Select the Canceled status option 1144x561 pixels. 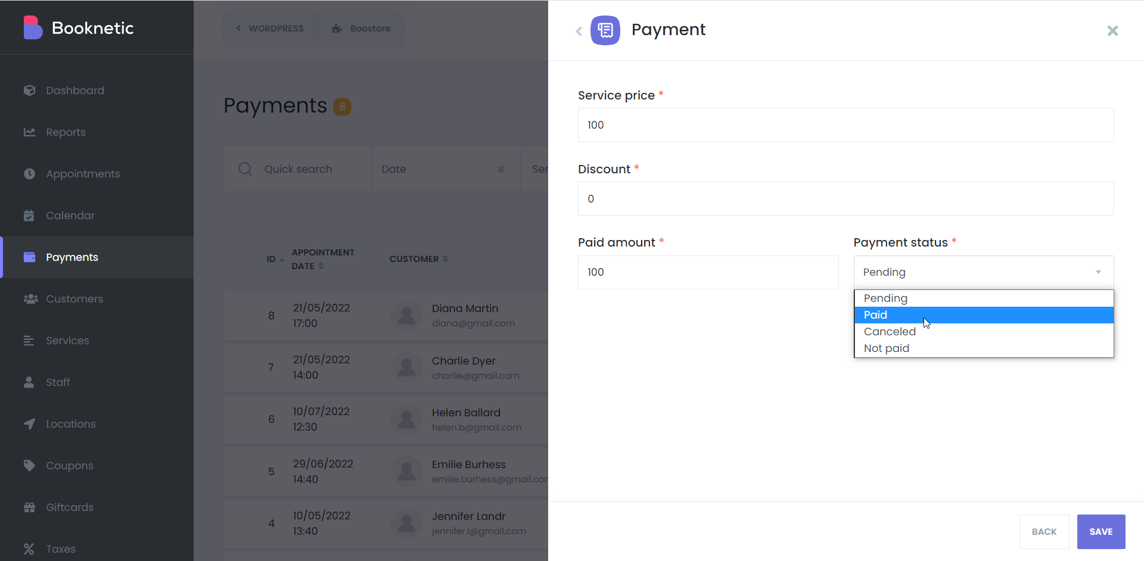984,332
